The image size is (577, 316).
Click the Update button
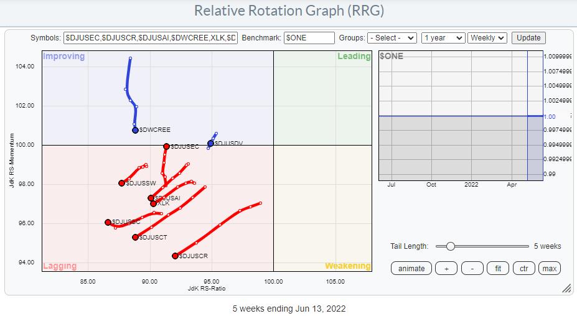(x=528, y=38)
